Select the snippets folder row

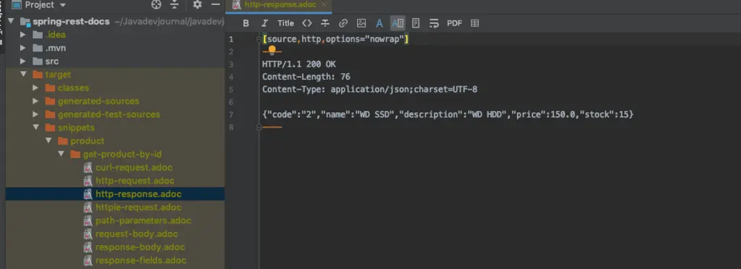point(115,128)
